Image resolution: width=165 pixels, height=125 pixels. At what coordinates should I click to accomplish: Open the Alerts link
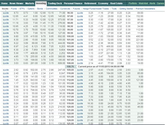pos(152,3)
